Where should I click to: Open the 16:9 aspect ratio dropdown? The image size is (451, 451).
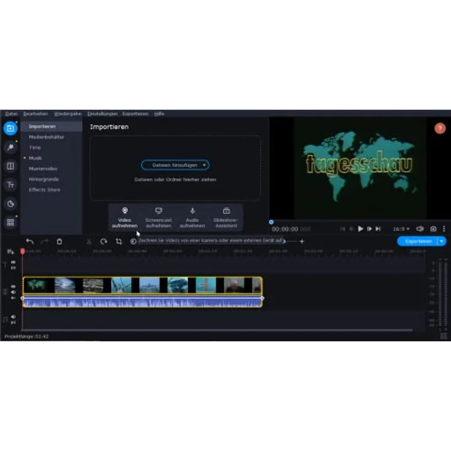coord(401,229)
